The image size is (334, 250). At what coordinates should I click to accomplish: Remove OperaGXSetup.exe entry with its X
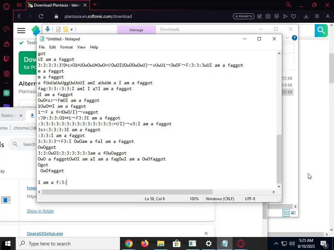(x=206, y=233)
